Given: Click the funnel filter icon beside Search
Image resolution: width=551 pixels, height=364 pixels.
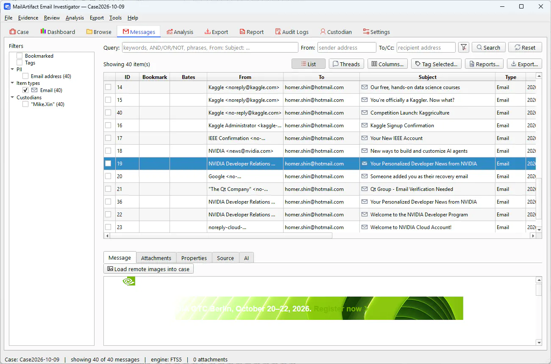Looking at the screenshot, I should [464, 48].
